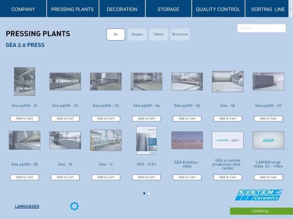The height and width of the screenshot is (219, 293).
Task: Switch to the Quality Control tab
Action: pos(218,9)
